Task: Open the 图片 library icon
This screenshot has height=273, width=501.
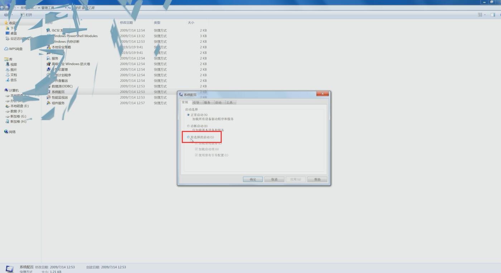Action: point(8,70)
